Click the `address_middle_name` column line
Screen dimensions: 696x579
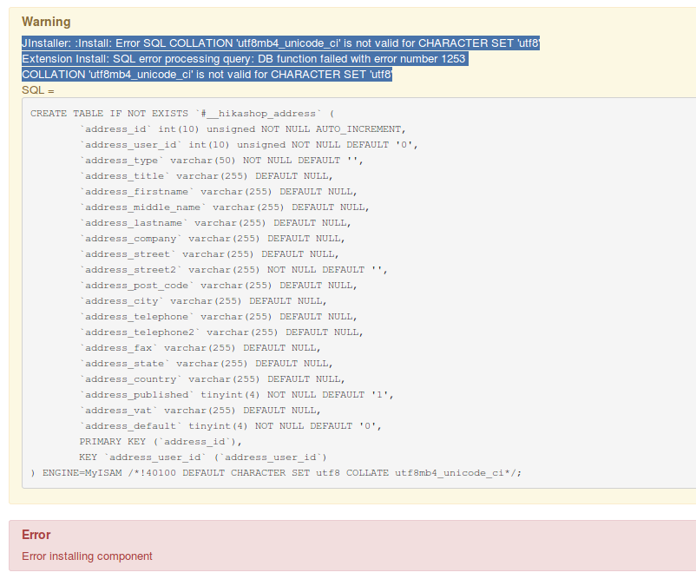[224, 207]
